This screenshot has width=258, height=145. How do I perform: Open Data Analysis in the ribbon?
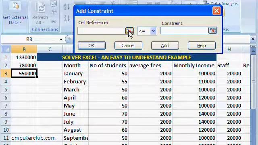[220, 3]
